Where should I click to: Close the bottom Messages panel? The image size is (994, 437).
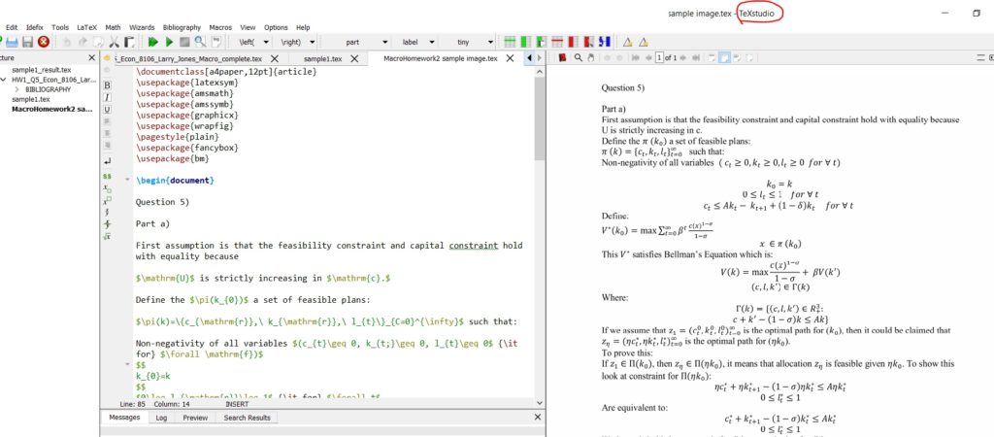(x=538, y=418)
